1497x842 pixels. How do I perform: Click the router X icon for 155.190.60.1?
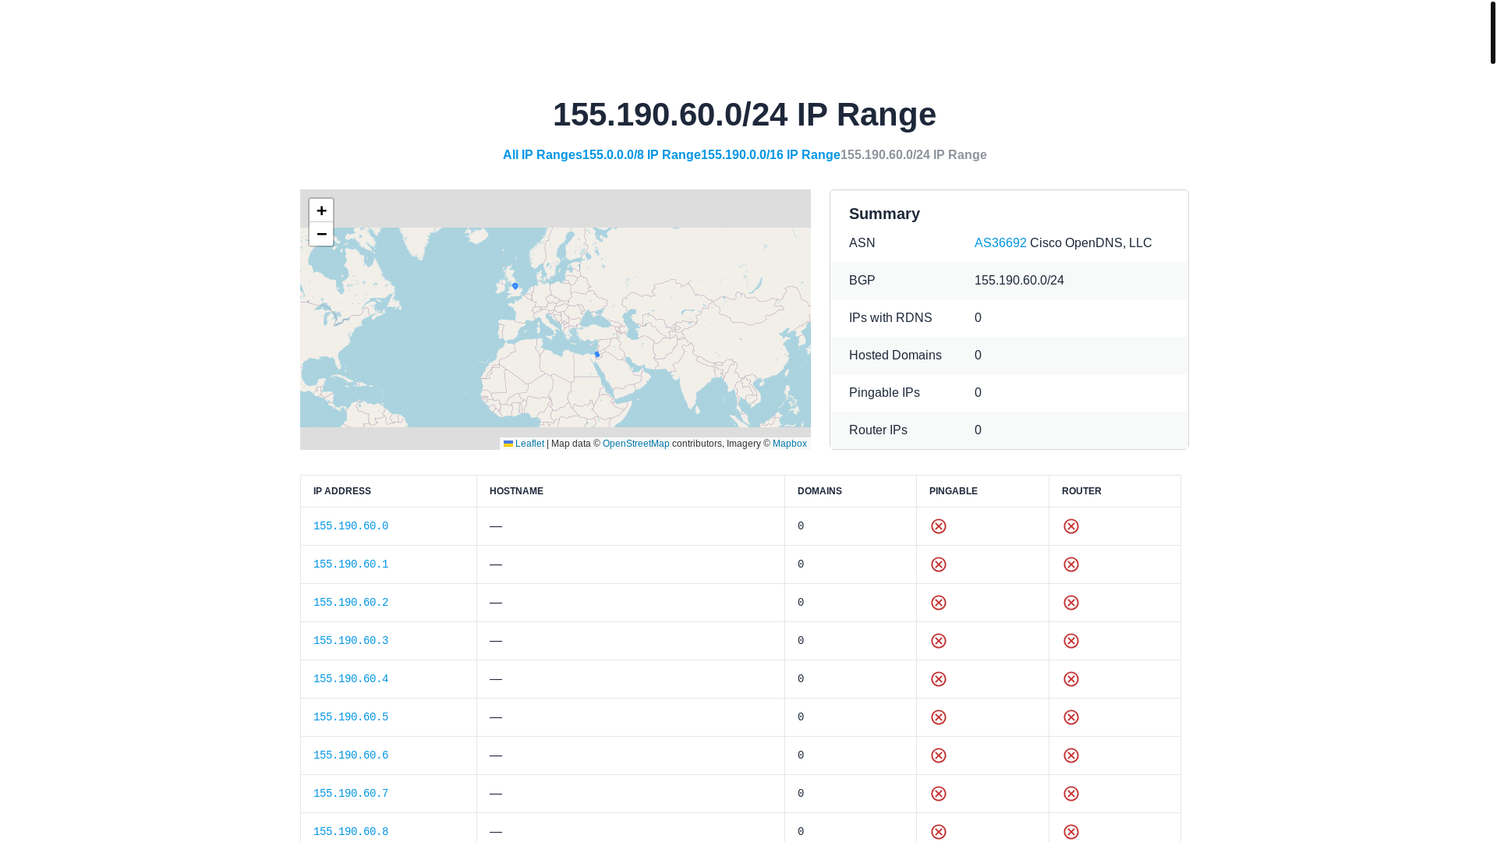click(1071, 564)
